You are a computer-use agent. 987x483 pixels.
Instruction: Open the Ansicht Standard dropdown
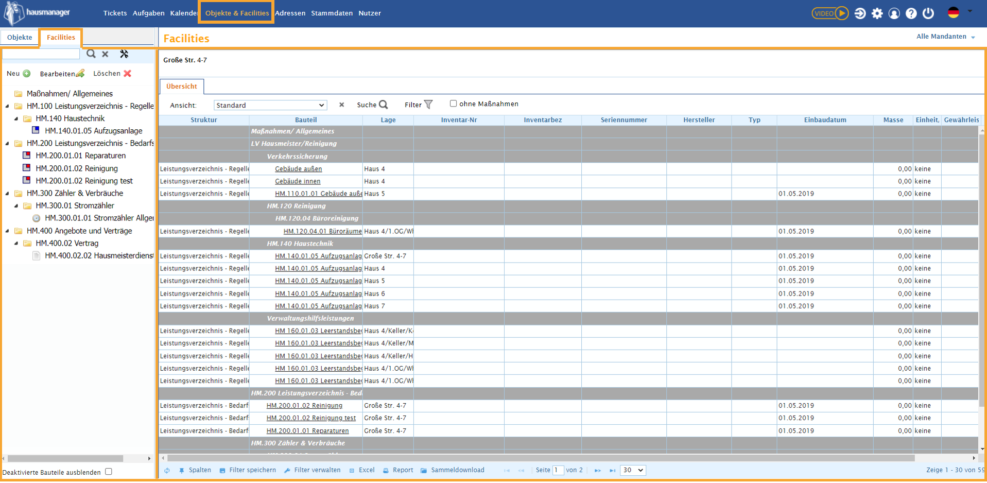point(270,105)
